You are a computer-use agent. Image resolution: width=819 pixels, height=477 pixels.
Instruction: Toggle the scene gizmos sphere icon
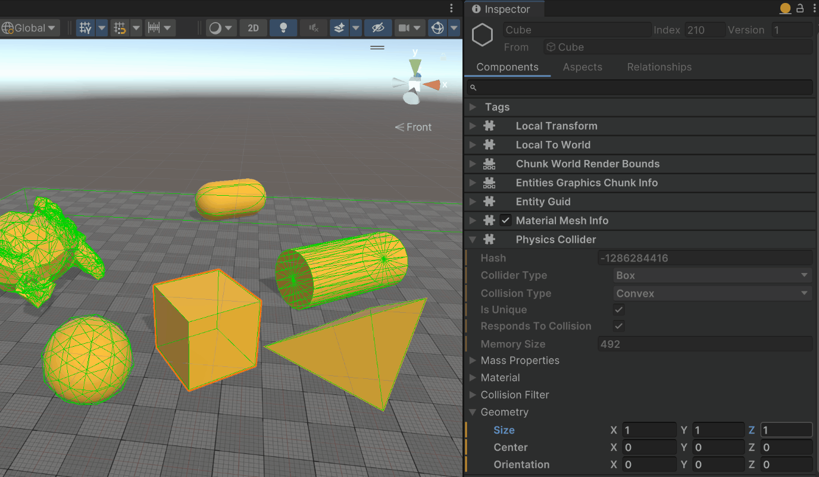437,28
